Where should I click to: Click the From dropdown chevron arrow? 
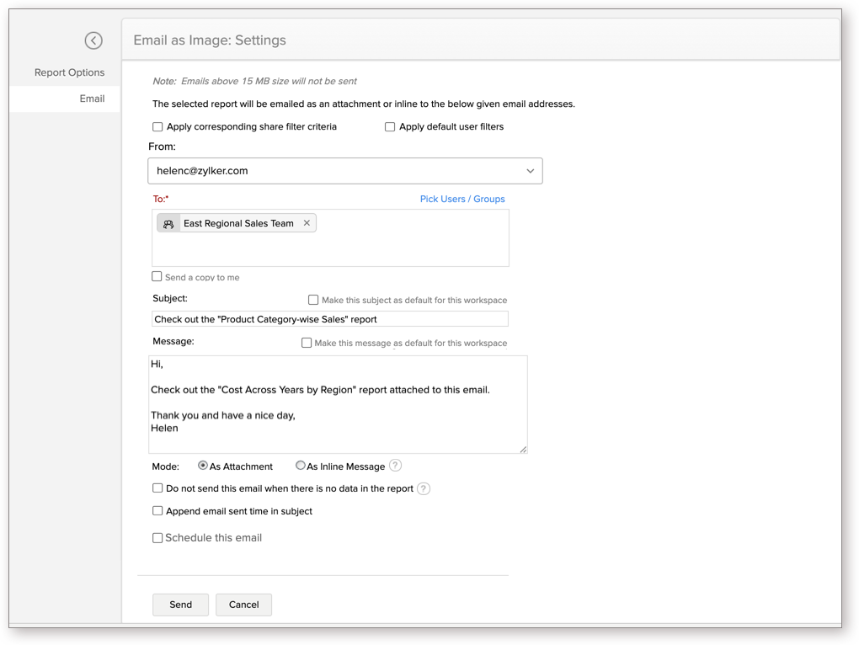pos(530,171)
